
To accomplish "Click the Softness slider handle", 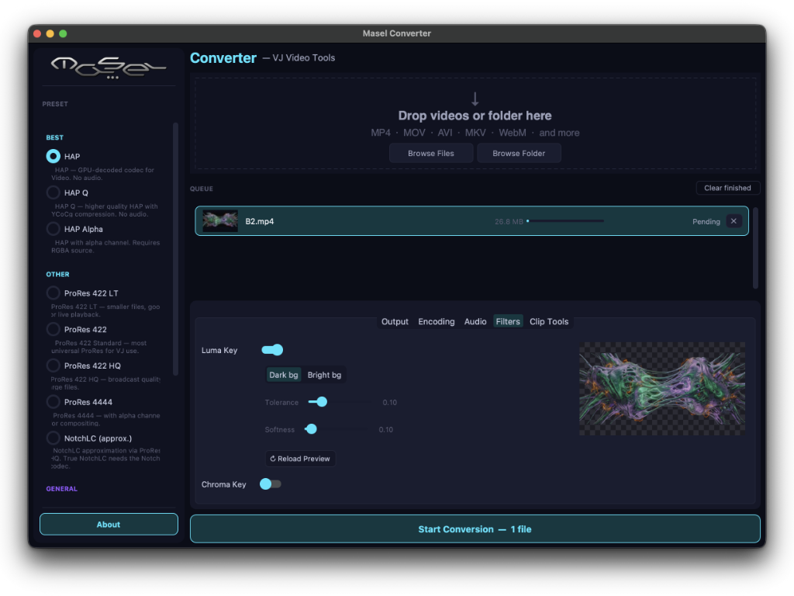I will point(312,429).
